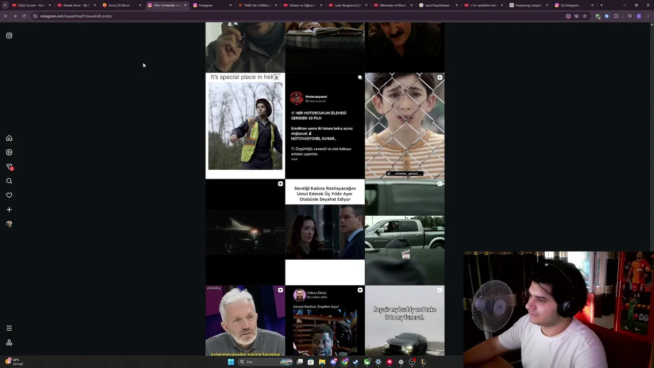This screenshot has height=368, width=654.
Task: Open Notifications heart icon
Action: (9, 195)
